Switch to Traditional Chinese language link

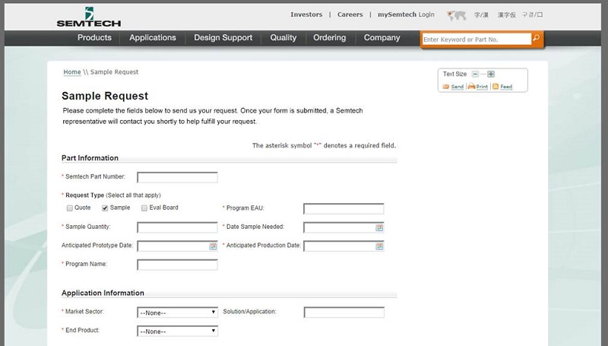(x=506, y=15)
